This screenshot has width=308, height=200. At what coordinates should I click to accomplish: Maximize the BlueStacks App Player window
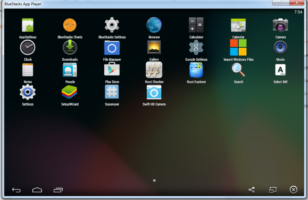[285, 2]
